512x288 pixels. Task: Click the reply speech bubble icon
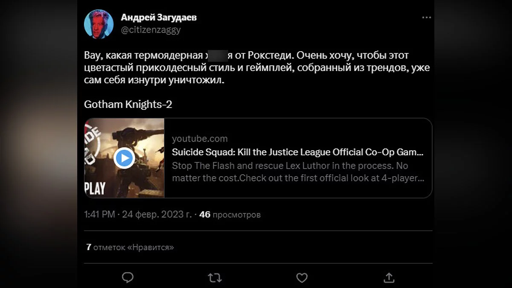pyautogui.click(x=128, y=278)
